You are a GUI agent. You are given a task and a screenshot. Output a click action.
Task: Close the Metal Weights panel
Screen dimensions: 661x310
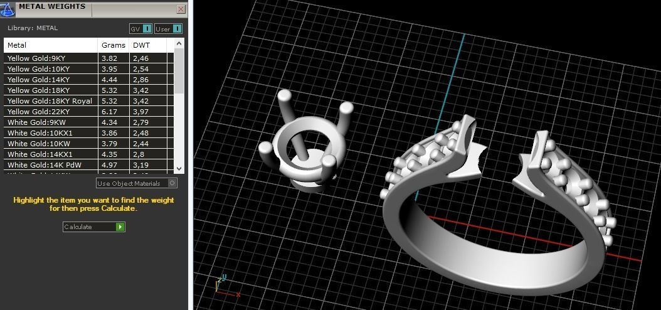pos(181,9)
